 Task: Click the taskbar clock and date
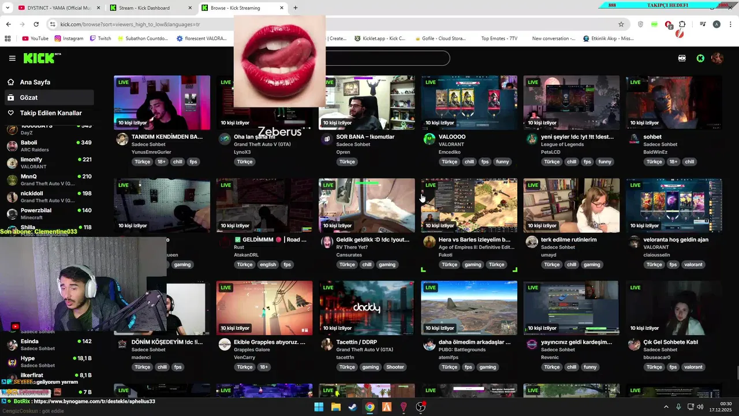tap(721, 407)
